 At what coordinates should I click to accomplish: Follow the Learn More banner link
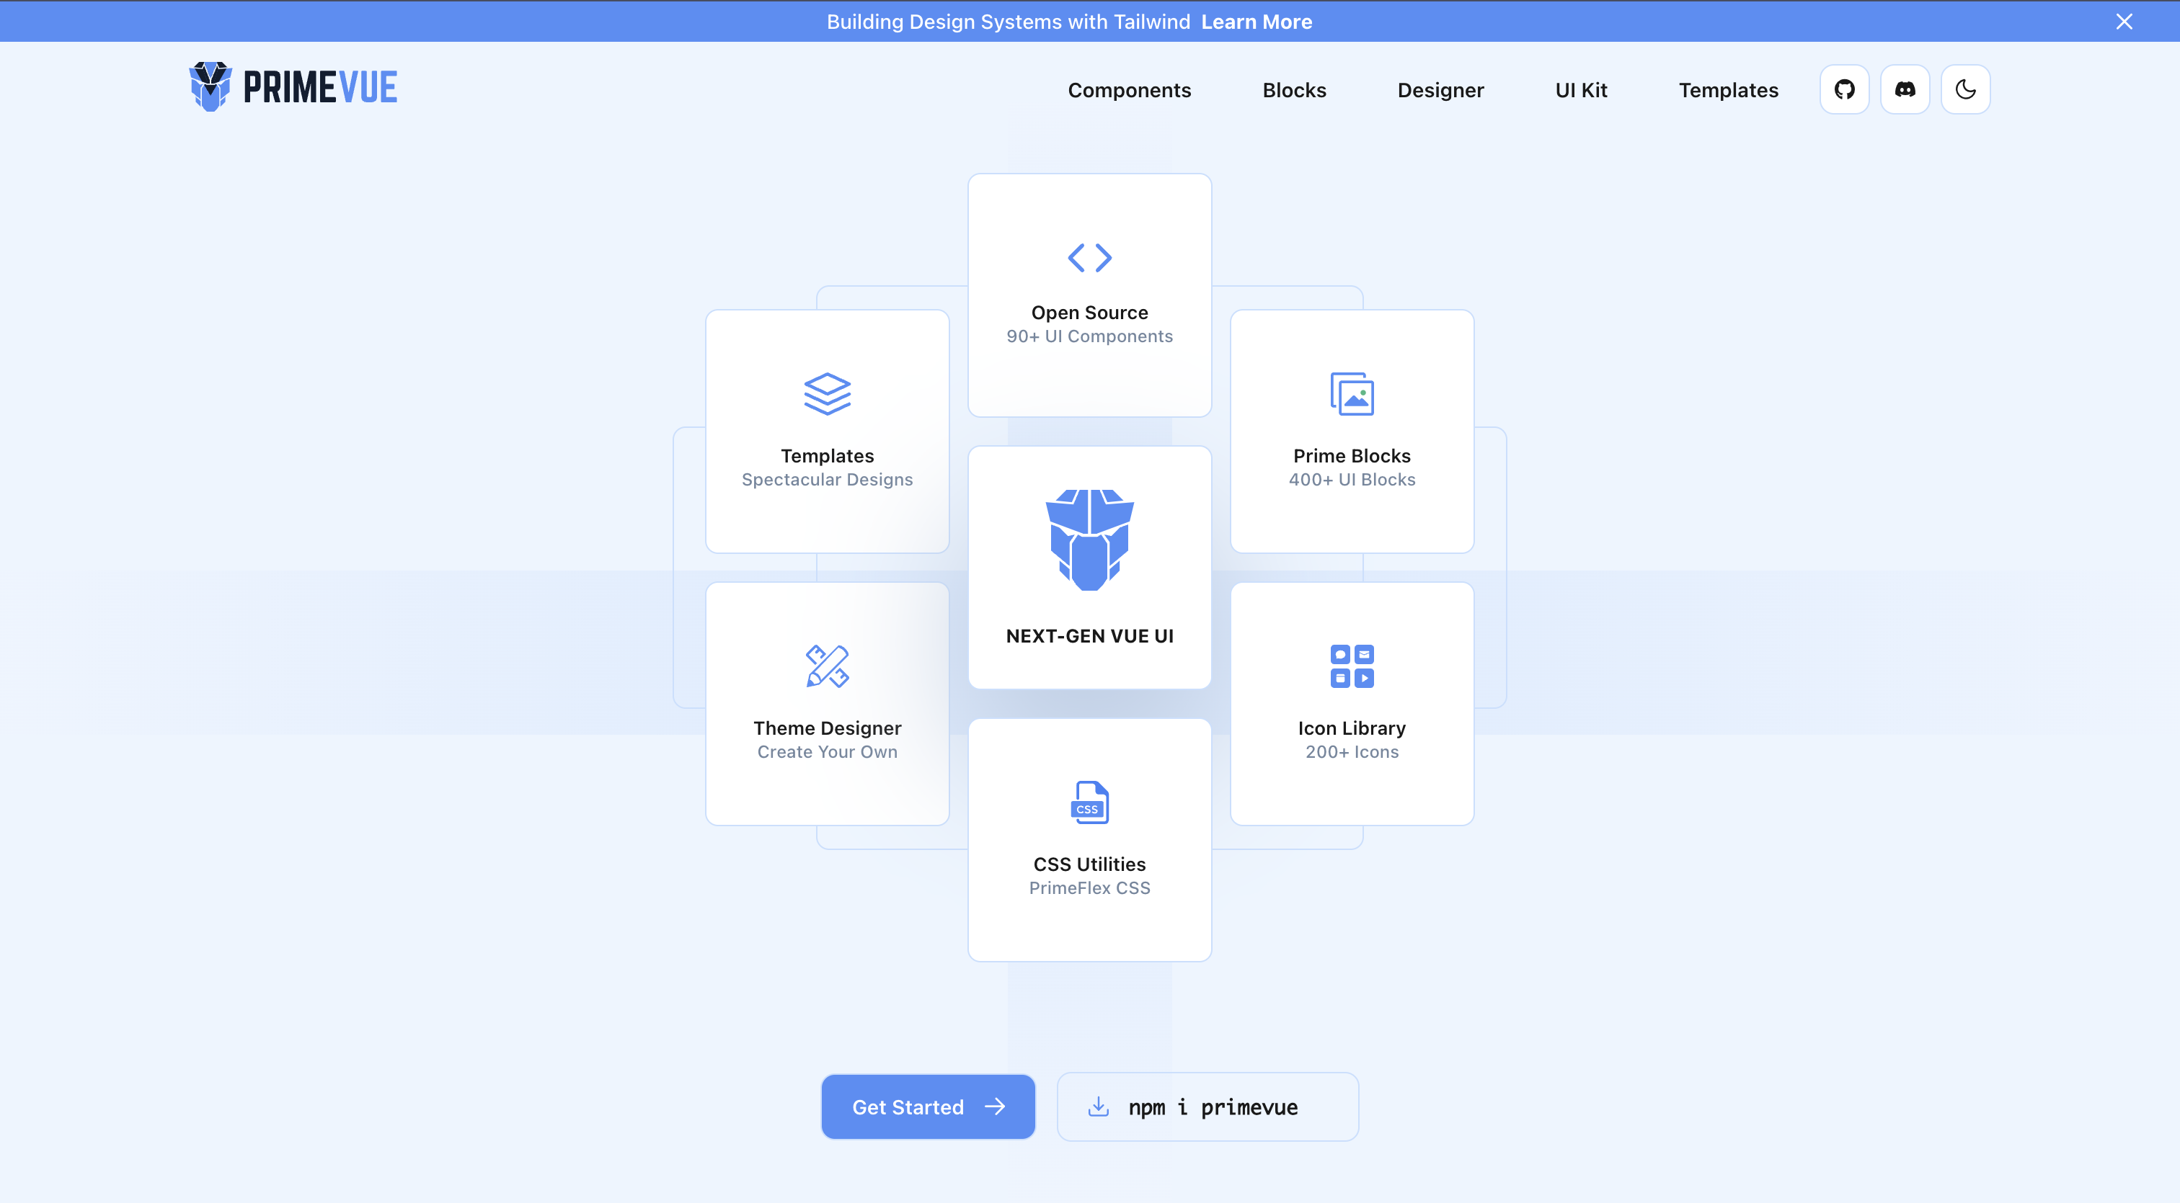1256,22
